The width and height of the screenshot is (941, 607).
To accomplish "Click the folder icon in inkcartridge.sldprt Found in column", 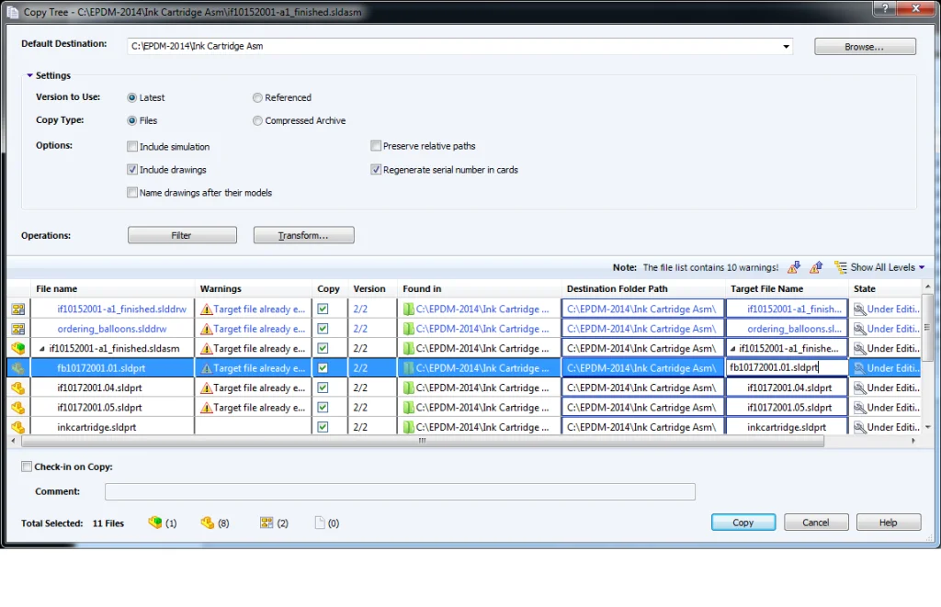I will click(x=409, y=426).
